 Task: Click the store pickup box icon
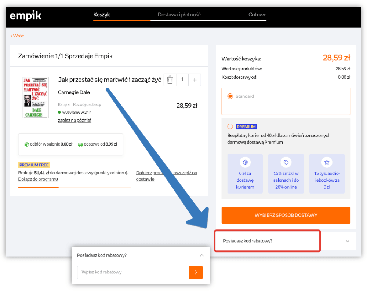(26, 144)
